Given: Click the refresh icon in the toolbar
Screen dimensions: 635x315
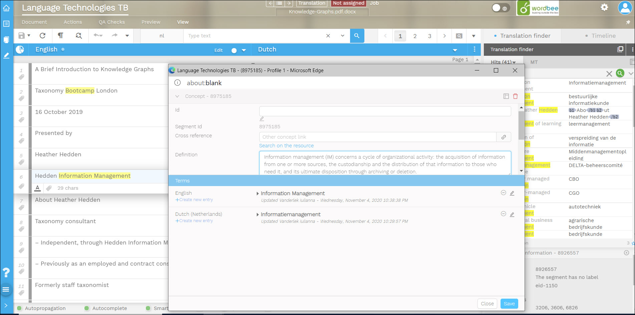Looking at the screenshot, I should [x=42, y=36].
